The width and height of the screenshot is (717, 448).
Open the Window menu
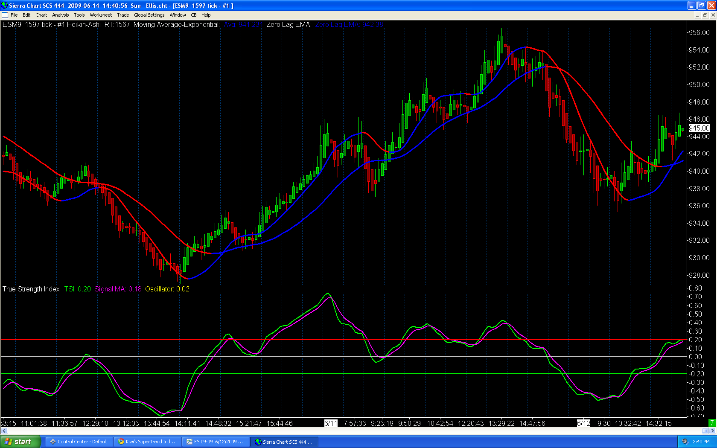click(178, 15)
